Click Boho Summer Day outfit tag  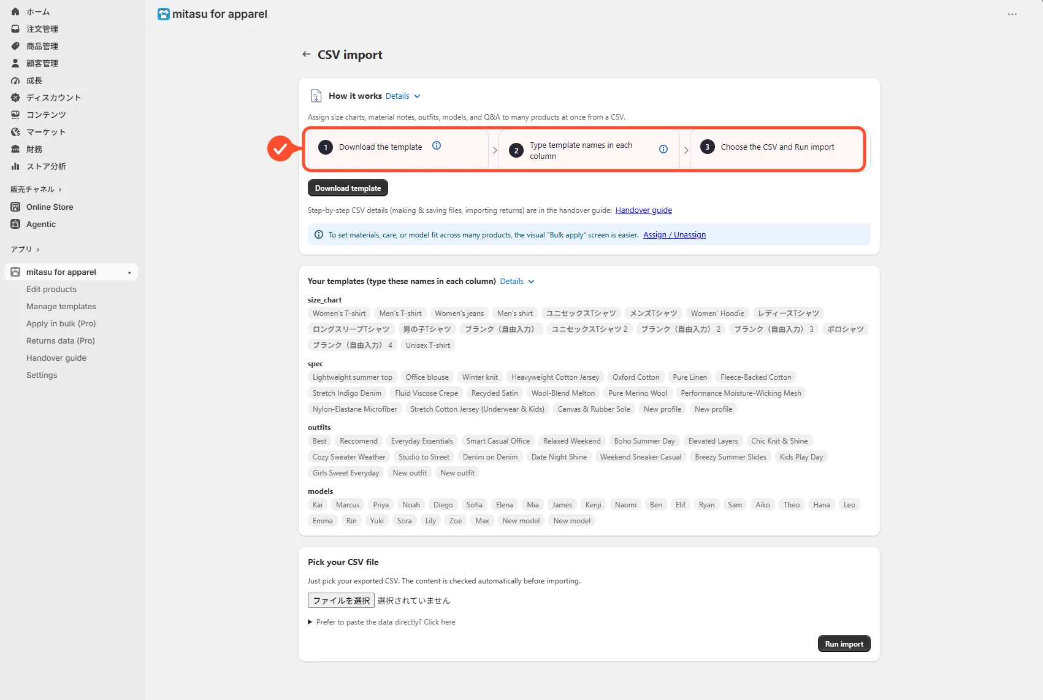pos(644,441)
